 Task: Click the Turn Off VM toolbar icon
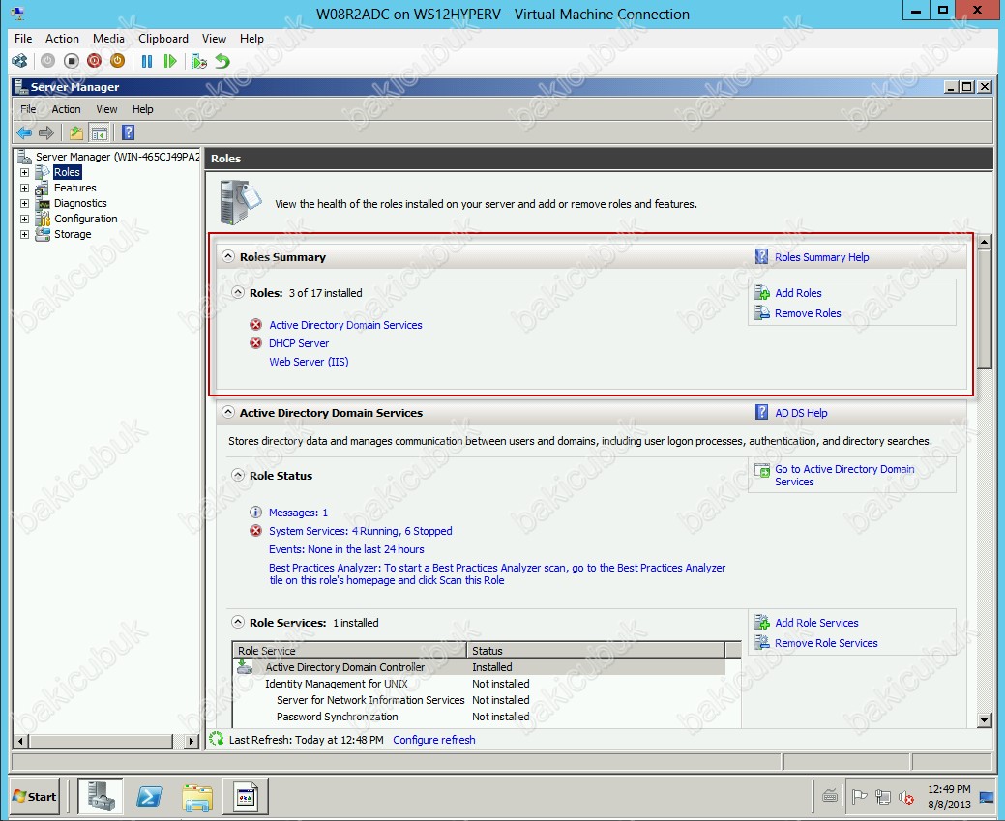point(72,61)
